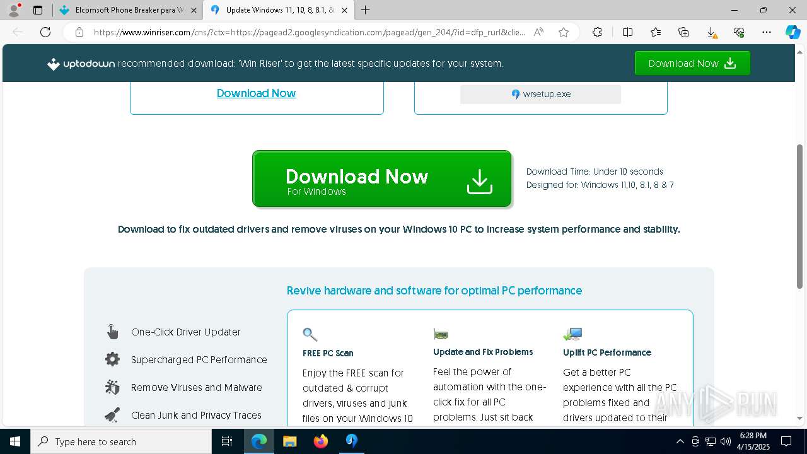Click the Update and Fix Problems icon
Screen dimensions: 807x454
pyautogui.click(x=441, y=334)
